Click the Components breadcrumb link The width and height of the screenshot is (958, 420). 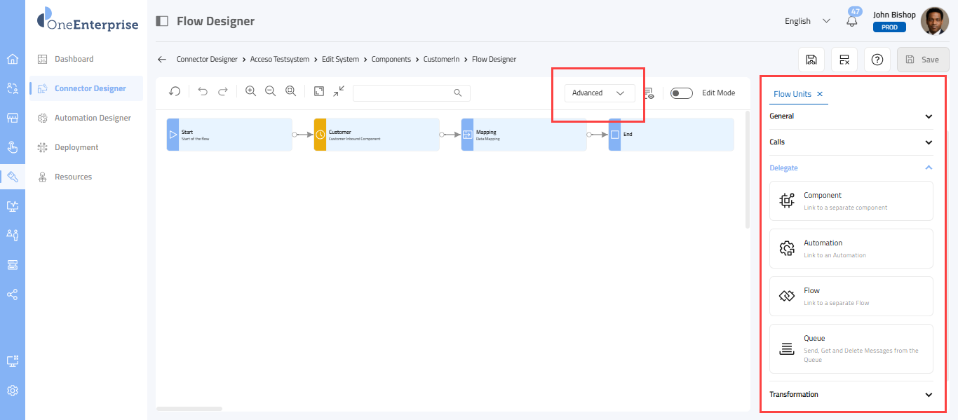point(391,60)
